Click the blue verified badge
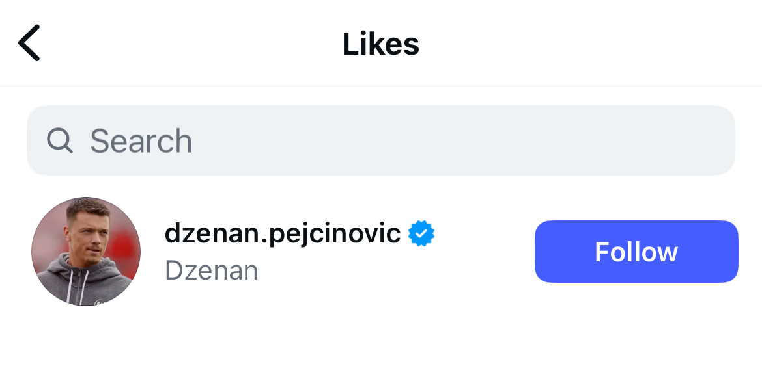This screenshot has height=392, width=762. point(421,234)
